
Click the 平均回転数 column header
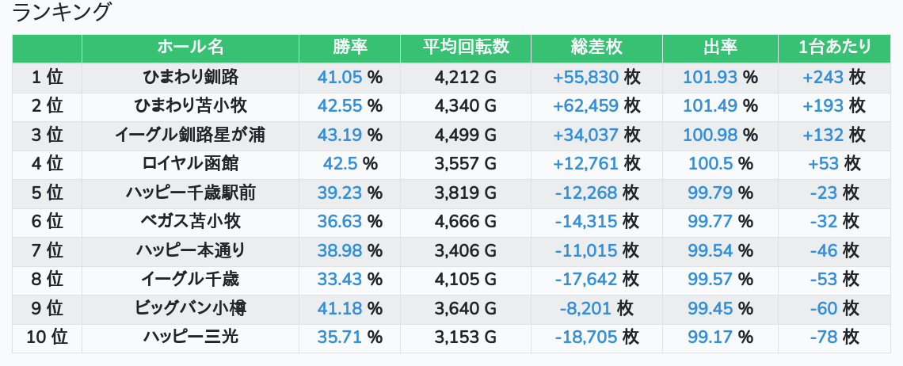pyautogui.click(x=466, y=48)
